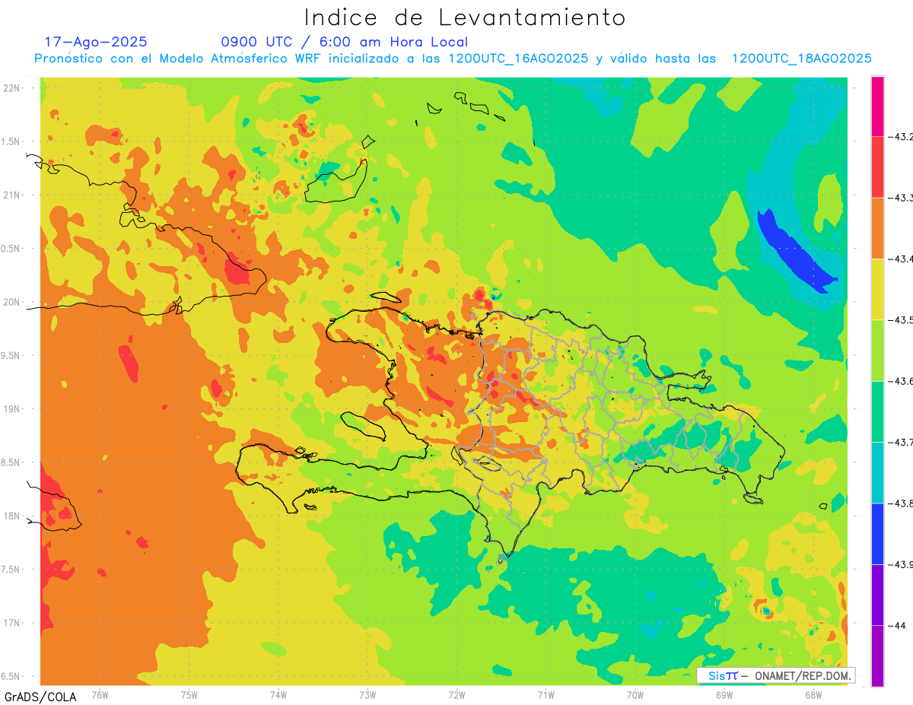Click the cyan color bar segment below -43.7
Screen dimensions: 913x705
(x=877, y=472)
